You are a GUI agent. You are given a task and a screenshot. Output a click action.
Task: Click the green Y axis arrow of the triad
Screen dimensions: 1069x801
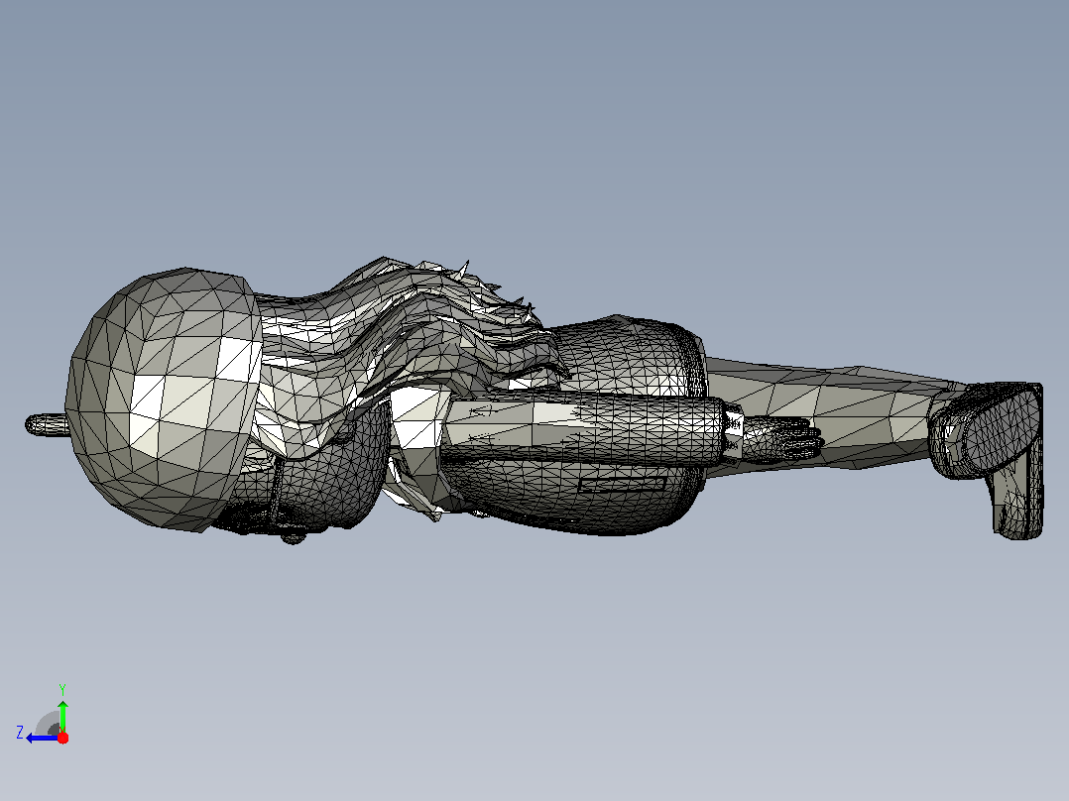pyautogui.click(x=62, y=715)
